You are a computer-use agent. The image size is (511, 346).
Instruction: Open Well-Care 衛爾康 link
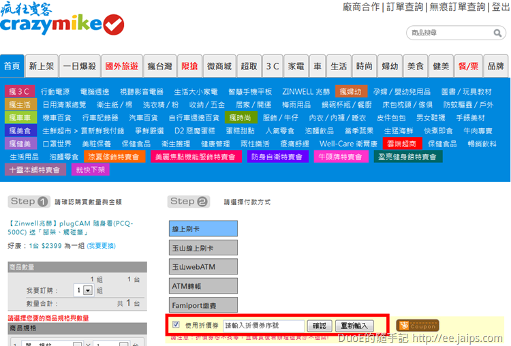pos(348,144)
